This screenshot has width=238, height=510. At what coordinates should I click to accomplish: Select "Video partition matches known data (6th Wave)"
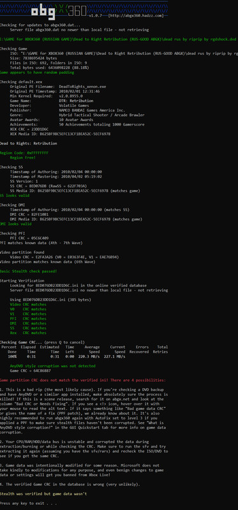pyautogui.click(x=47, y=262)
